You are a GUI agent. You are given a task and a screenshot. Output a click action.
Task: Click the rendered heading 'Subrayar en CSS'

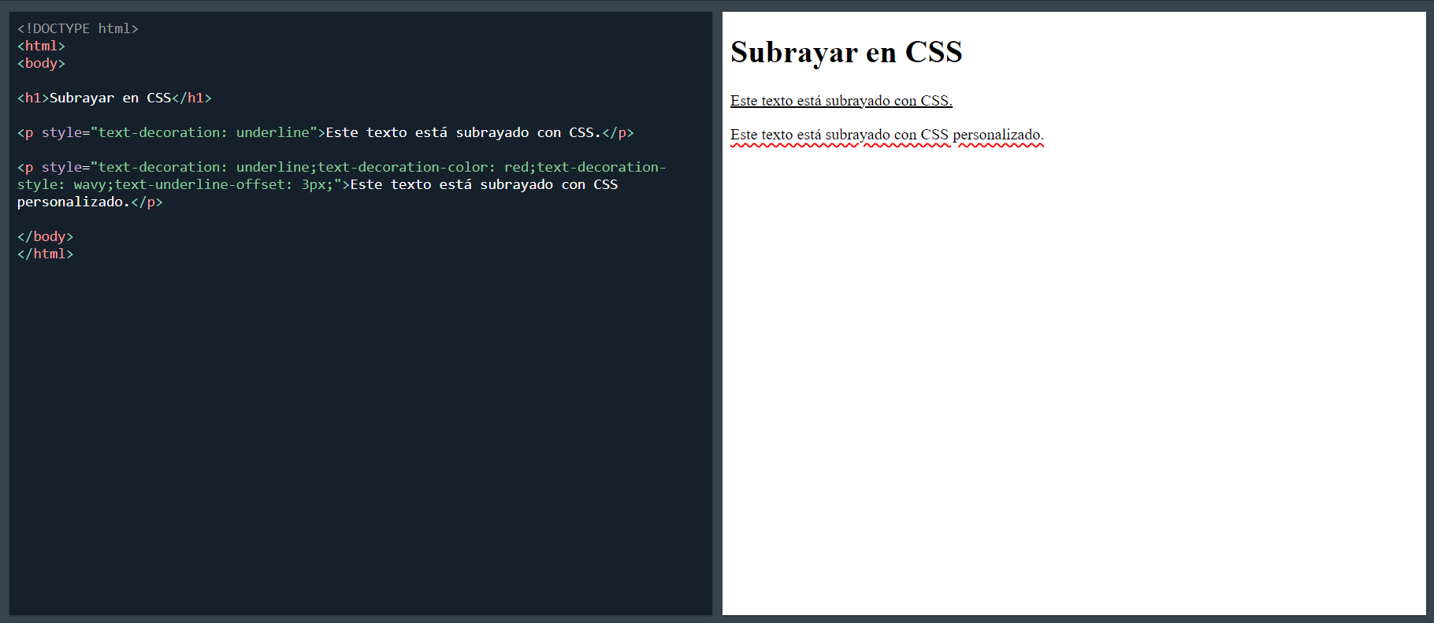coord(846,52)
